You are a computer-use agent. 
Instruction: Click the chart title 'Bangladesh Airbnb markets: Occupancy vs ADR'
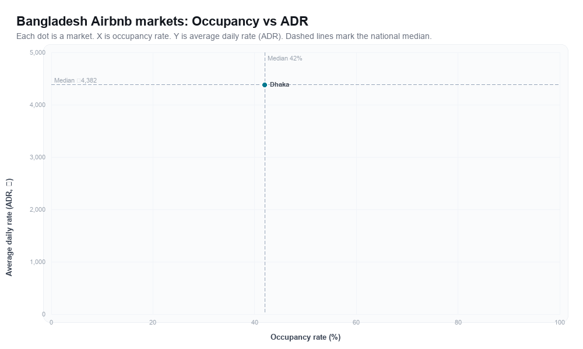(163, 21)
